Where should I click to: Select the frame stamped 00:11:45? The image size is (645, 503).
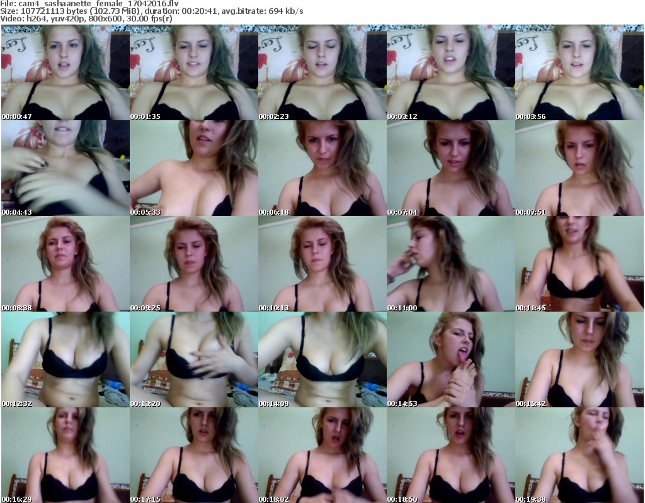point(579,264)
